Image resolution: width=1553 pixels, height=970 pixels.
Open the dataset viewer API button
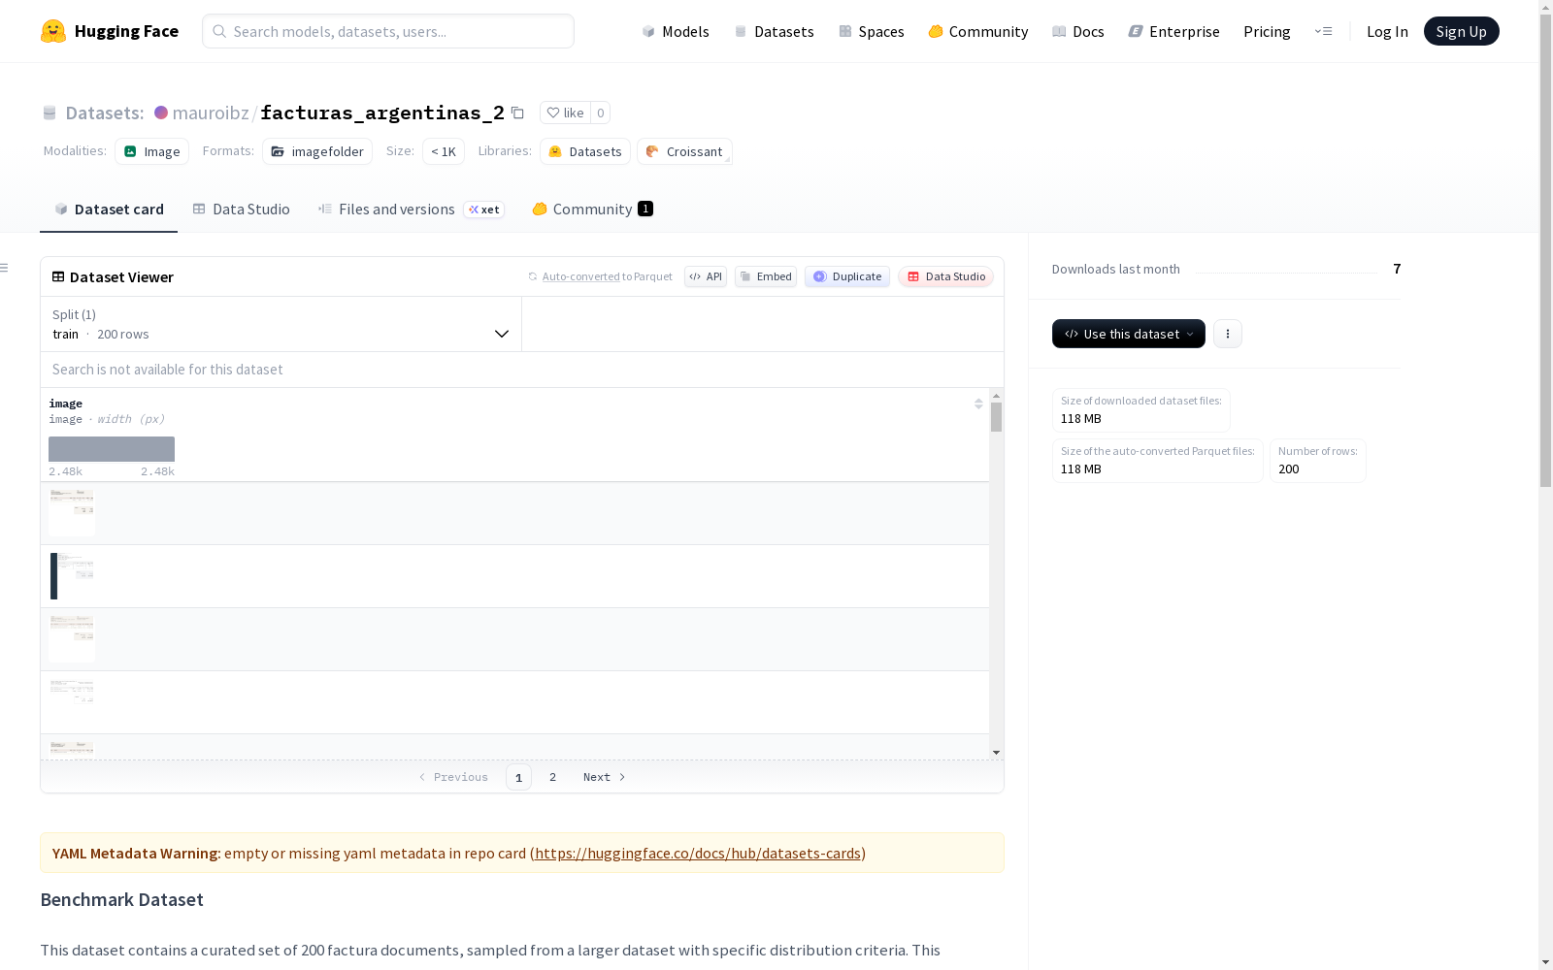[706, 276]
